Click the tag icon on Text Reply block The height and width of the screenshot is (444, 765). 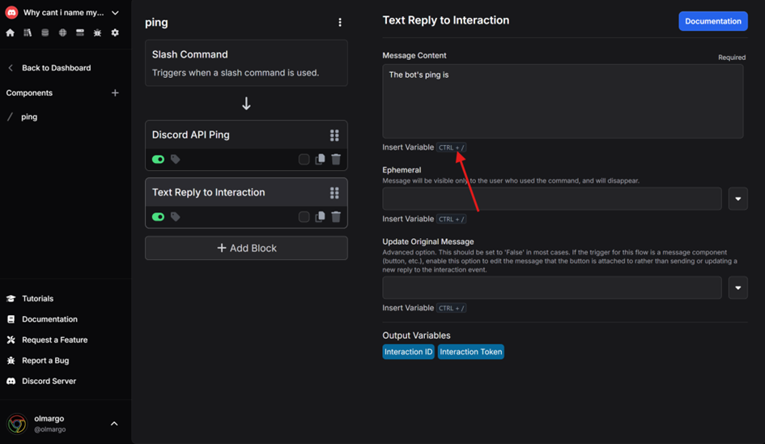[175, 217]
